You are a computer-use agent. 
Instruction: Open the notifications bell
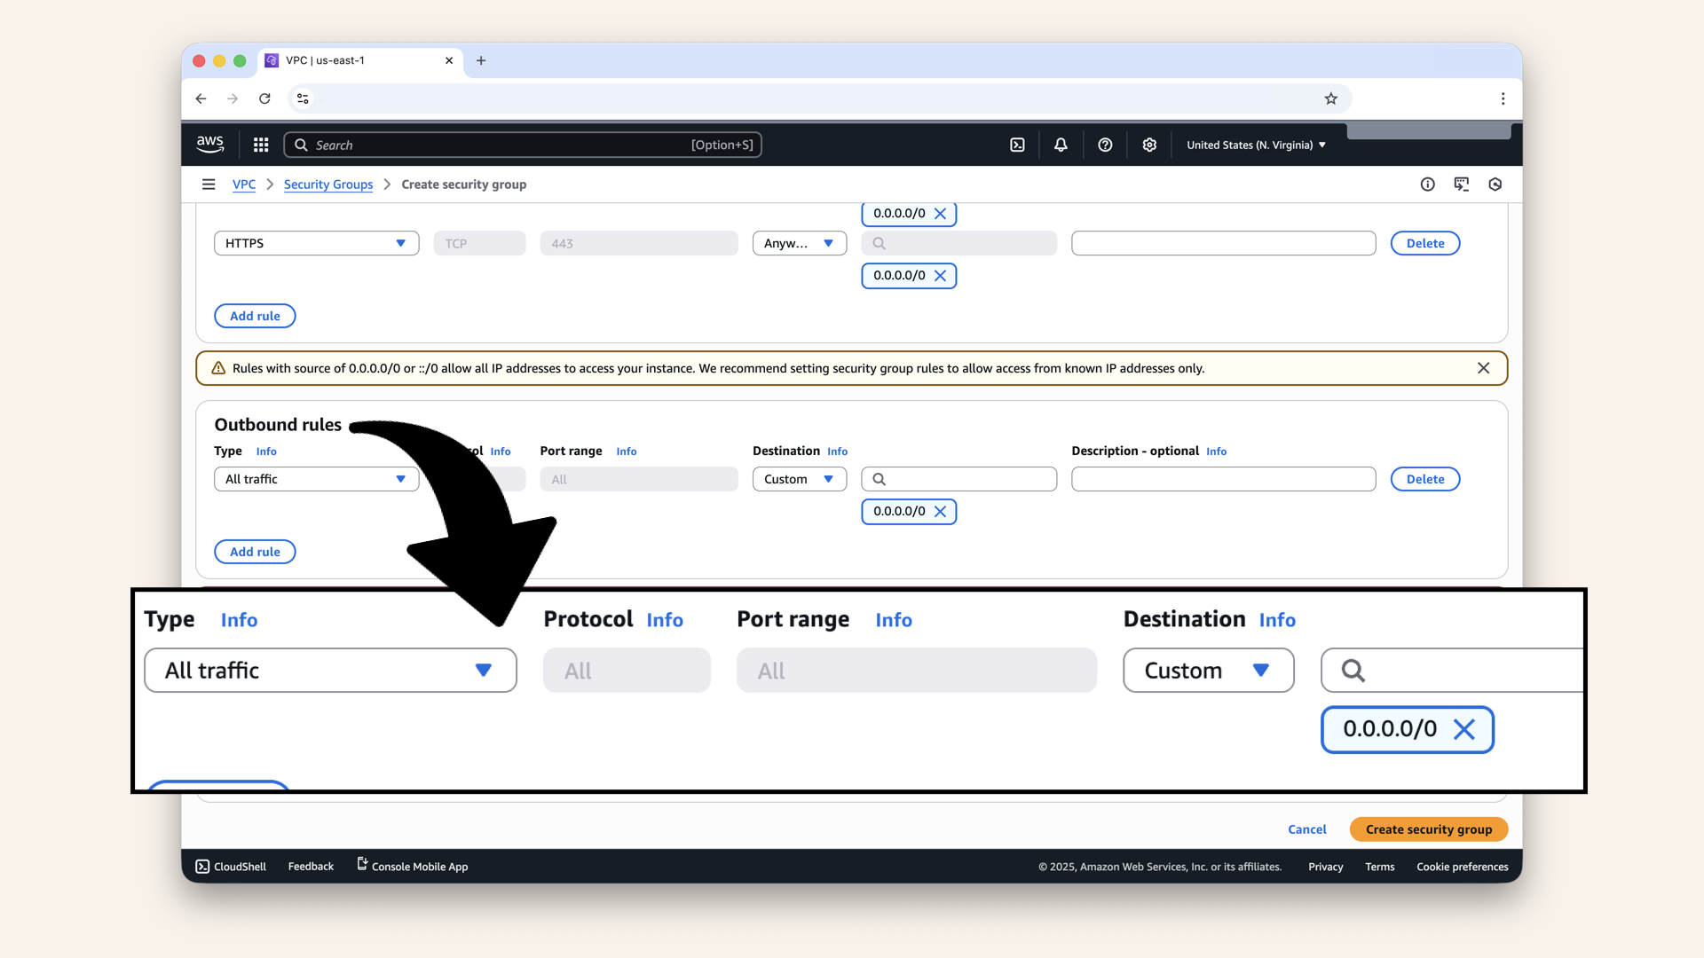click(1061, 145)
